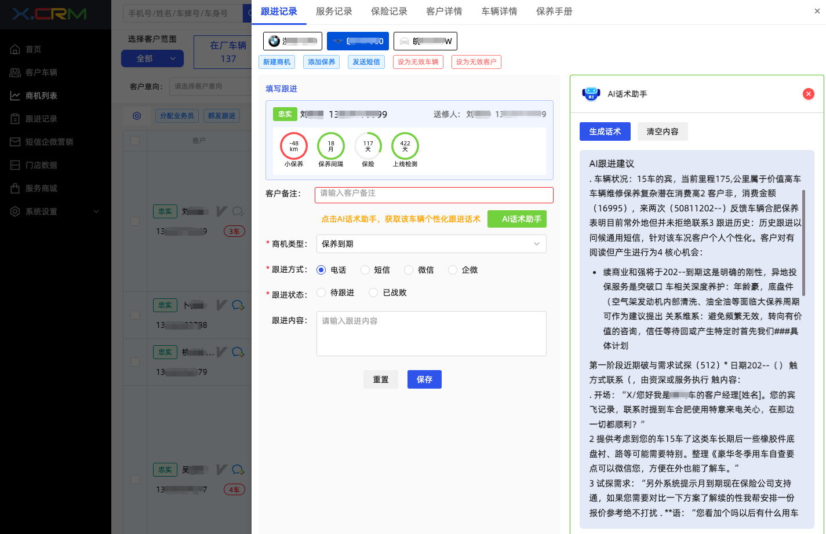
Task: Click the X.CRM logo
Action: click(49, 14)
